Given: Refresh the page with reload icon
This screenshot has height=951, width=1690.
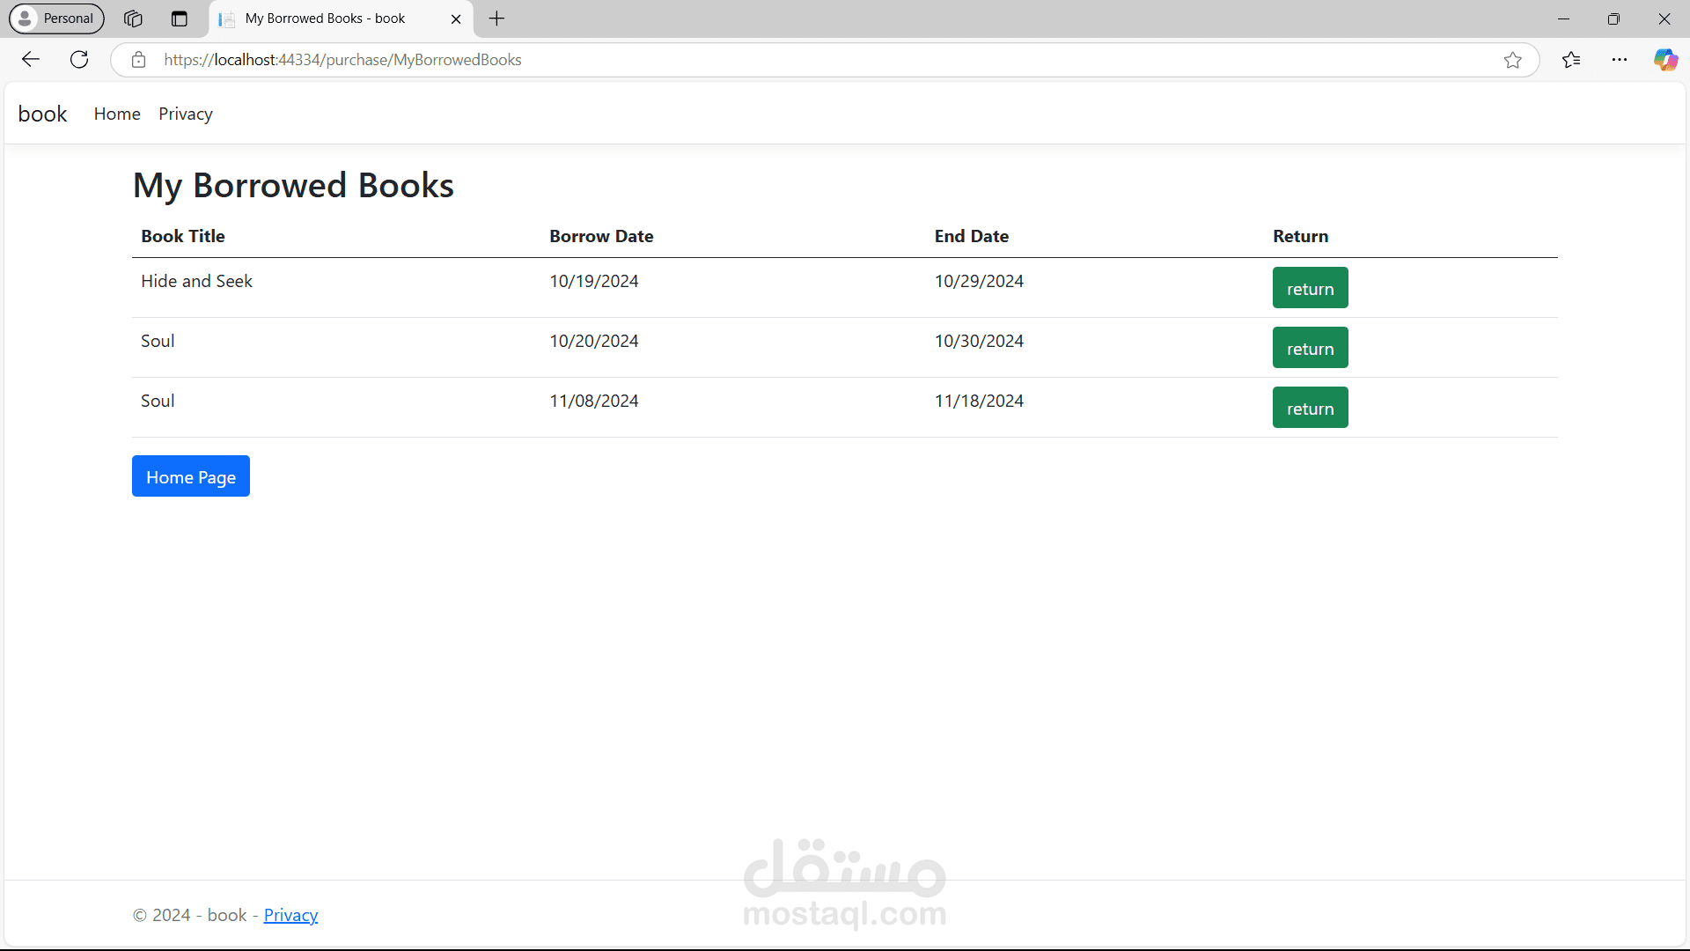Looking at the screenshot, I should click(x=79, y=60).
